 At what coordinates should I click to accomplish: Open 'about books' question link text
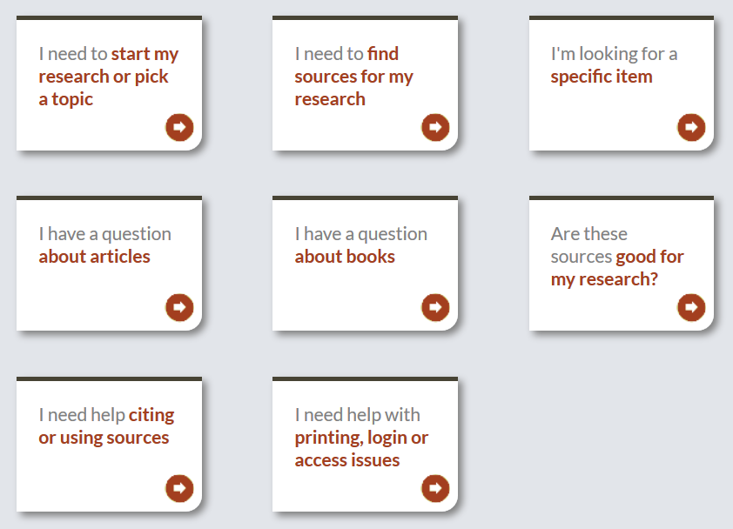click(x=345, y=257)
